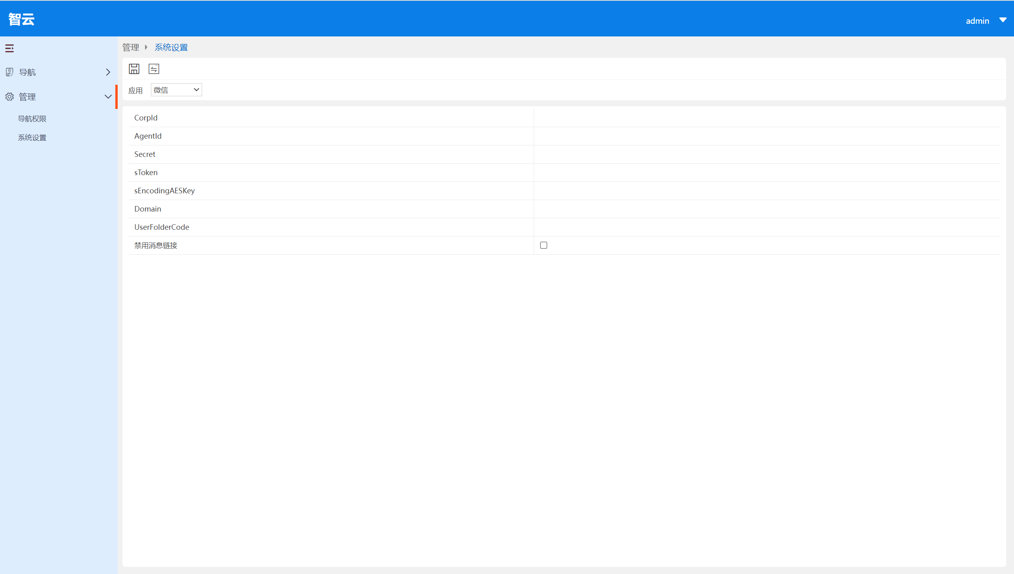Click the 导航 navigation icon
This screenshot has height=574, width=1014.
(10, 72)
